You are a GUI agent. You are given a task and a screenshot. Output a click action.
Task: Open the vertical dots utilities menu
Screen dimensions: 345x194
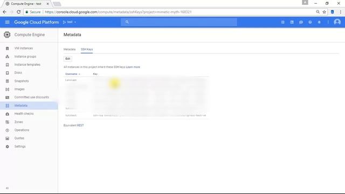pos(328,22)
